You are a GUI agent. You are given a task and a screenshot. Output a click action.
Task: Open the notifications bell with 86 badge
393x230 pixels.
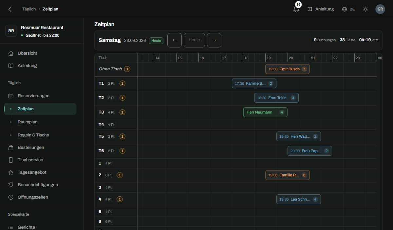tap(296, 9)
